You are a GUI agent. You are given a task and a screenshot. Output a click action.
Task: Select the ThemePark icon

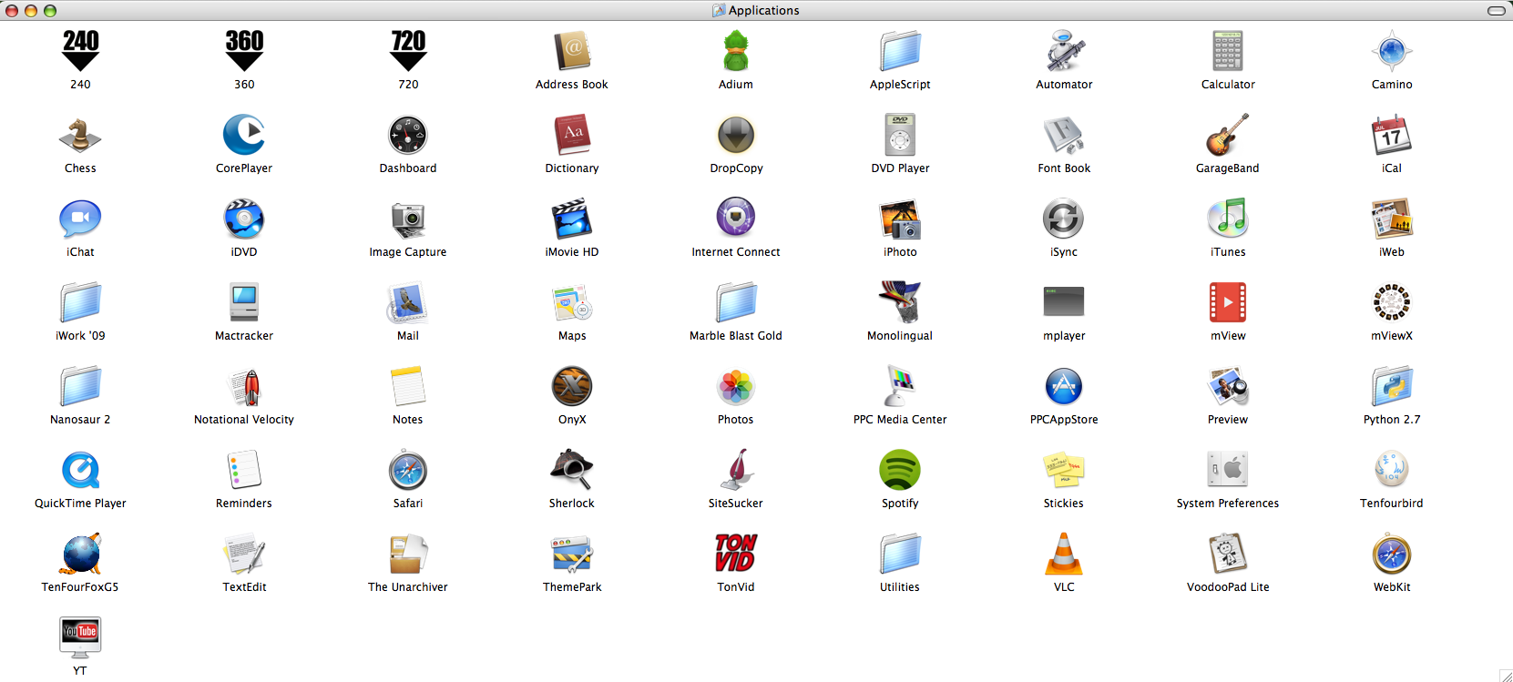pos(572,554)
